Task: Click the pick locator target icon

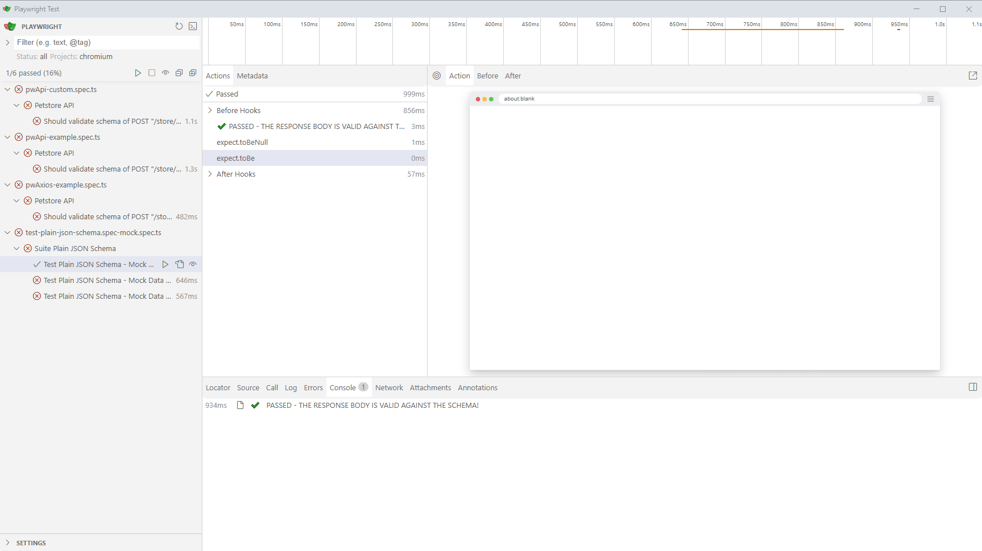Action: coord(436,76)
